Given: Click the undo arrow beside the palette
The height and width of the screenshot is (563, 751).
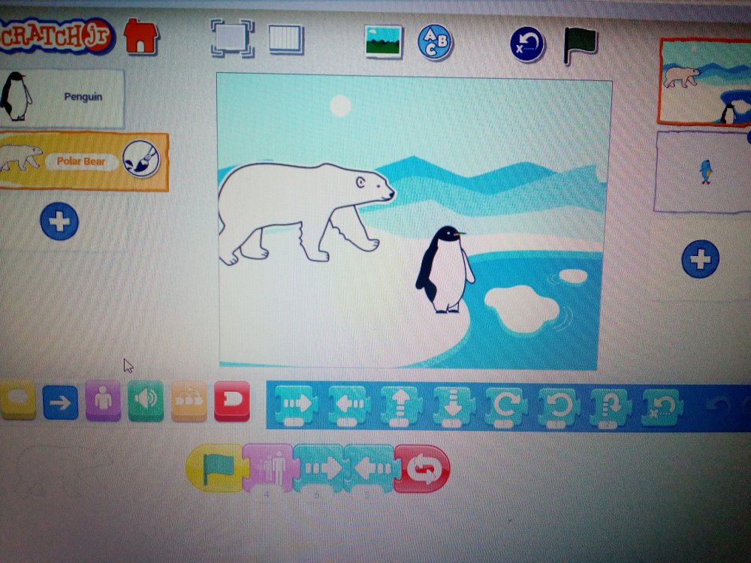Looking at the screenshot, I should tap(717, 408).
